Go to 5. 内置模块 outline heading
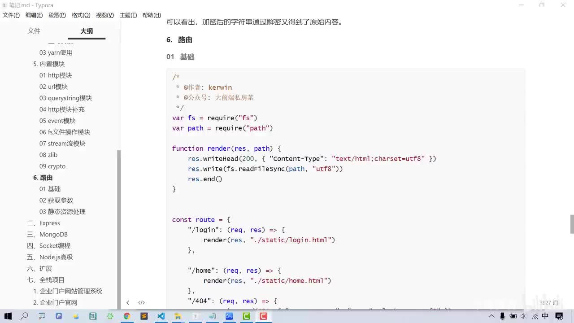 click(49, 64)
